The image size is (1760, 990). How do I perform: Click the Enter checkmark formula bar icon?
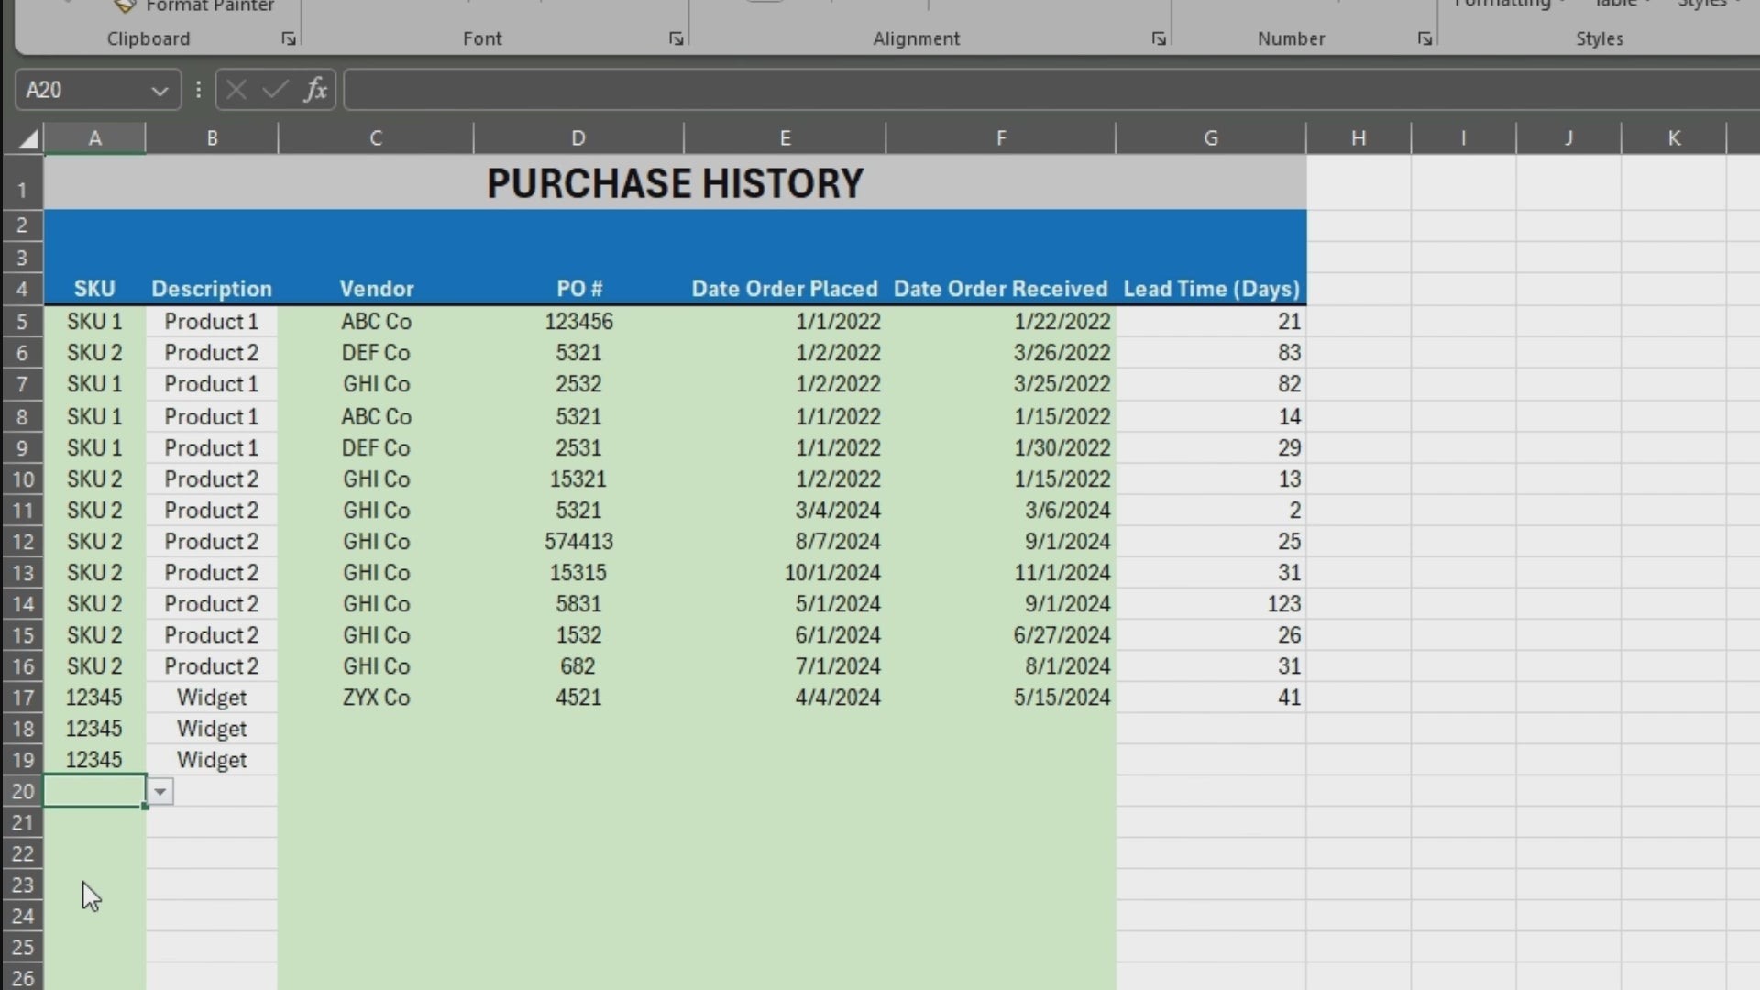click(275, 90)
